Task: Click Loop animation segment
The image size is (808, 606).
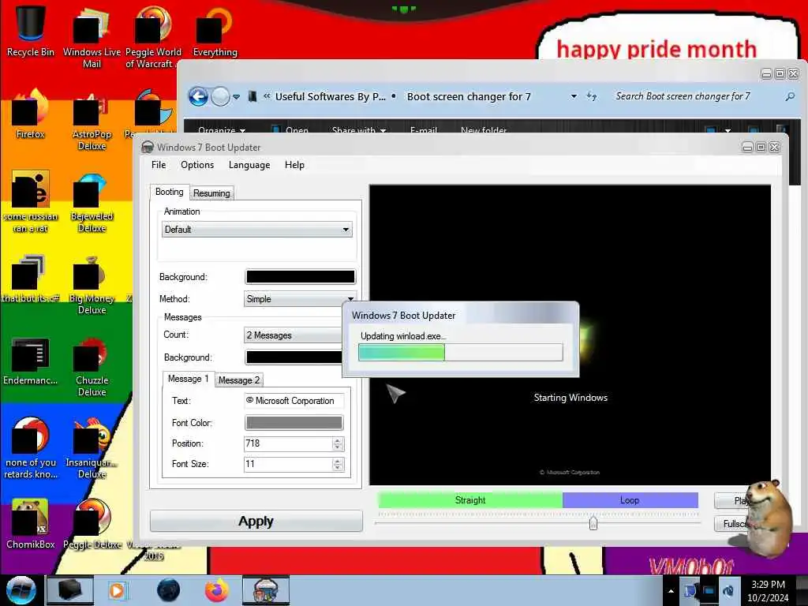Action: point(630,500)
